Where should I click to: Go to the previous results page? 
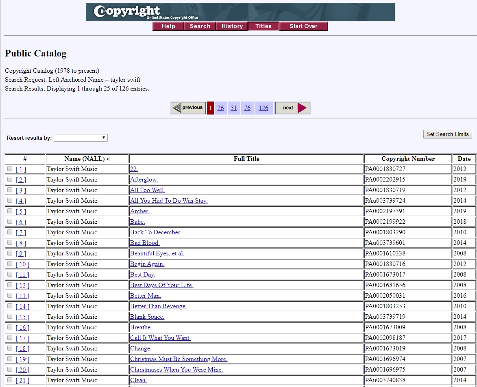[x=188, y=108]
